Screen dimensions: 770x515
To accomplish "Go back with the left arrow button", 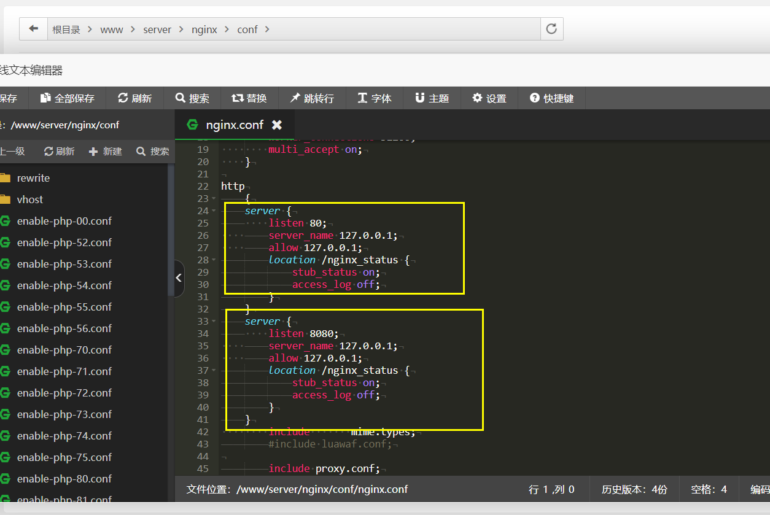I will [x=34, y=29].
